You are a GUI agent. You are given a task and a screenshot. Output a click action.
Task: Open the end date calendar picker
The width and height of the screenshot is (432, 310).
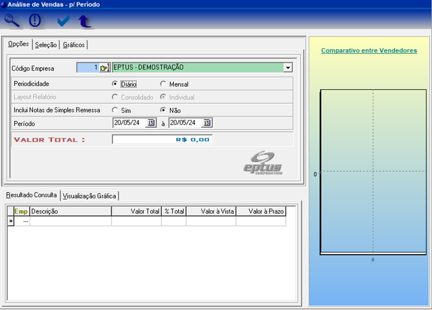coord(207,123)
